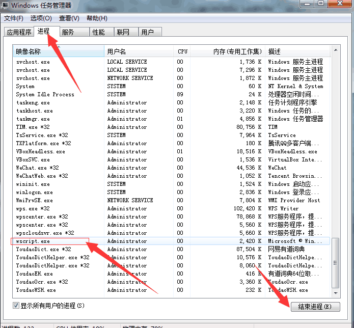This screenshot has width=354, height=328.
Task: Switch to the 服务 tab
Action: [x=68, y=32]
